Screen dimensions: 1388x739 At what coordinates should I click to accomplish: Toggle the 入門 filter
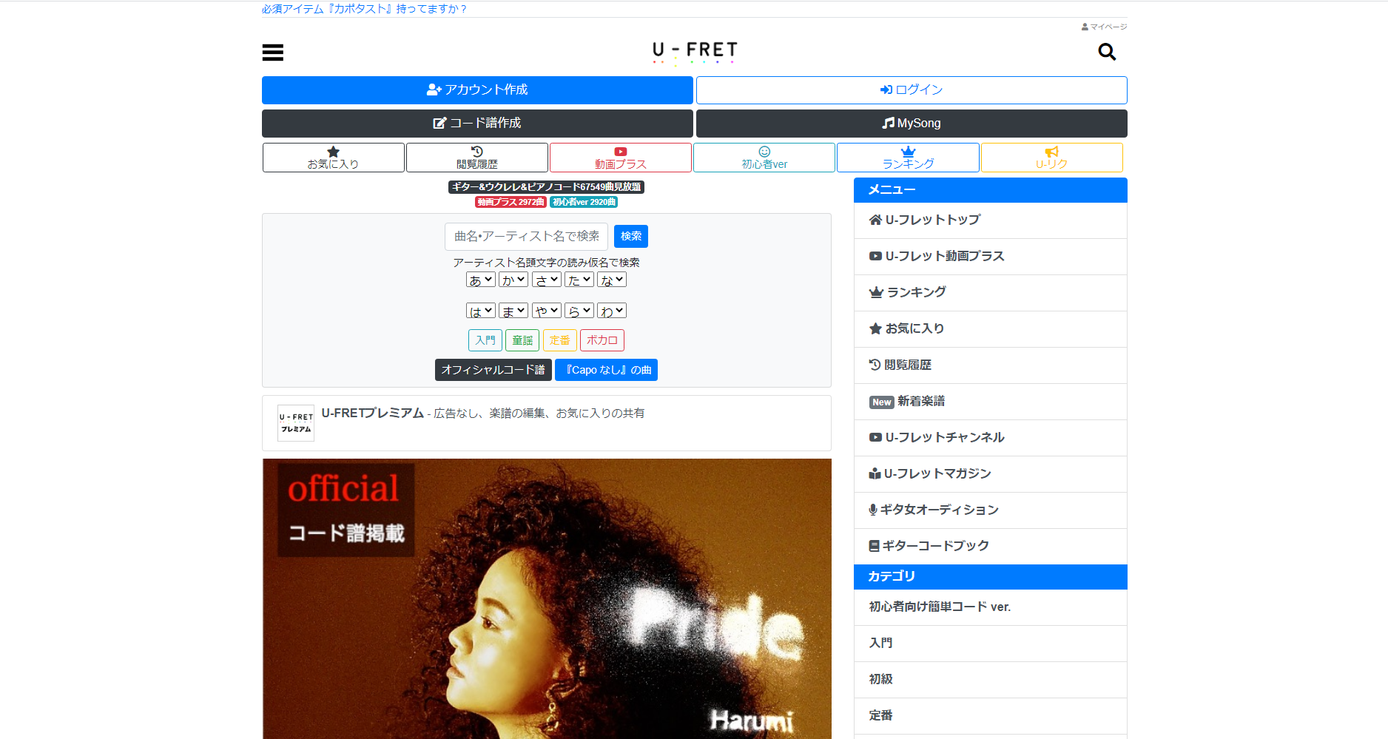[x=485, y=340]
